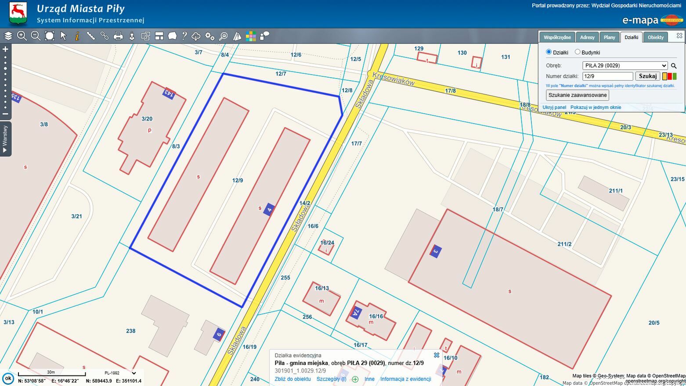The image size is (686, 386).
Task: Select the Działki radio button
Action: [549, 52]
